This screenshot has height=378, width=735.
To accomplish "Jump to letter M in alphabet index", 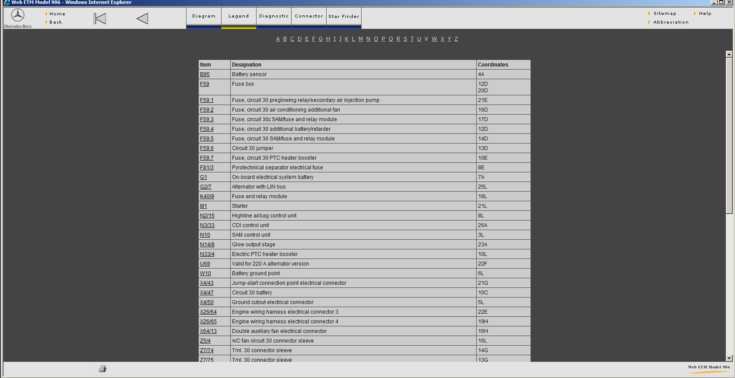I will click(360, 39).
